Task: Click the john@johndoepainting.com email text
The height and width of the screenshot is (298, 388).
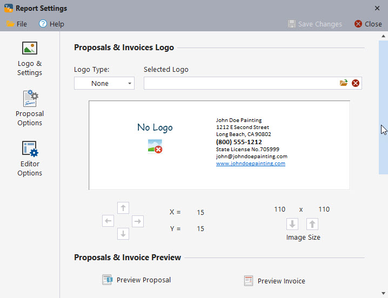Action: click(x=252, y=157)
